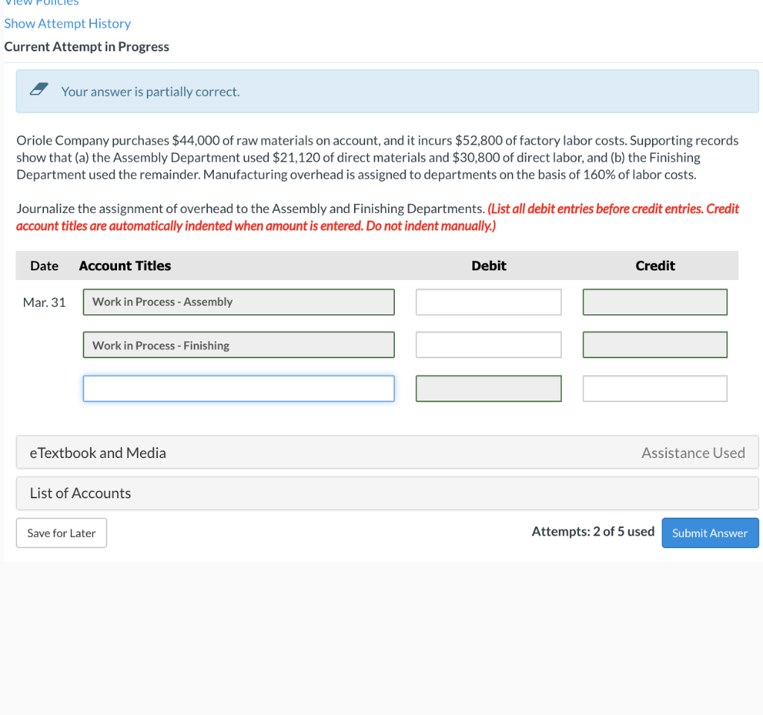The image size is (763, 715).
Task: Click the credit field in the third journal row
Action: click(x=654, y=388)
